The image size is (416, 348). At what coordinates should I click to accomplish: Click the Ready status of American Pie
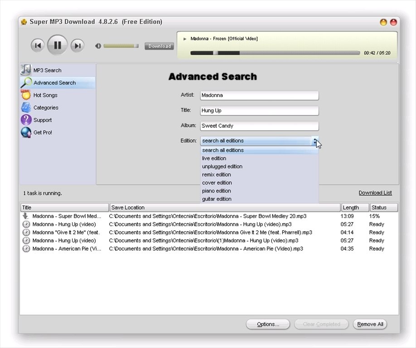point(377,249)
